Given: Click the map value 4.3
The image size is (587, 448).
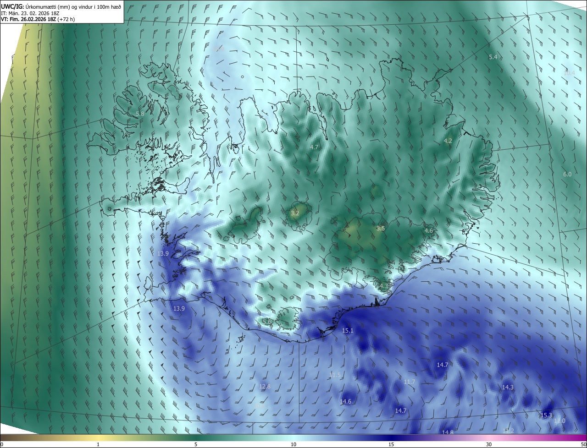Looking at the screenshot, I should [x=384, y=286].
